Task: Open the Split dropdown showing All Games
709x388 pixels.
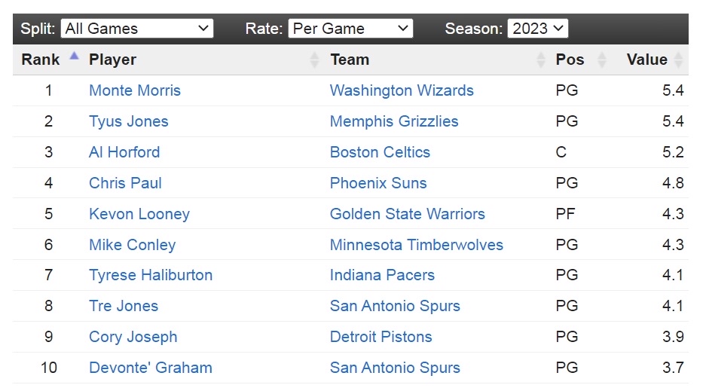Action: pos(136,29)
